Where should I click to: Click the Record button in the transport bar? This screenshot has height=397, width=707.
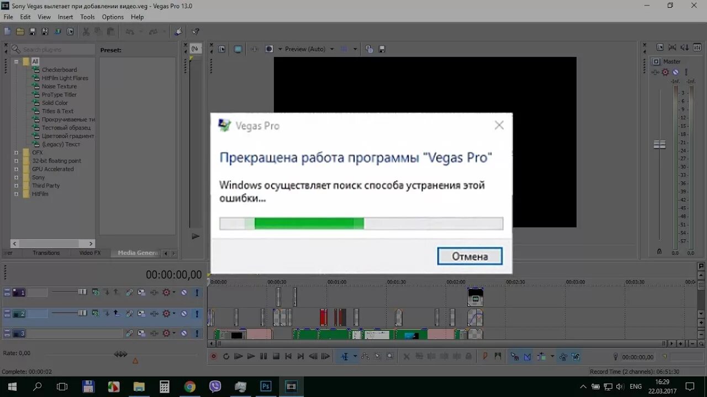coord(214,357)
